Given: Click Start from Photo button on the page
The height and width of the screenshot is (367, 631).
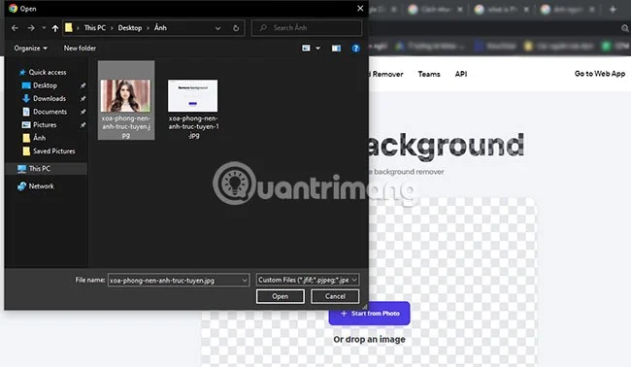Looking at the screenshot, I should point(370,314).
